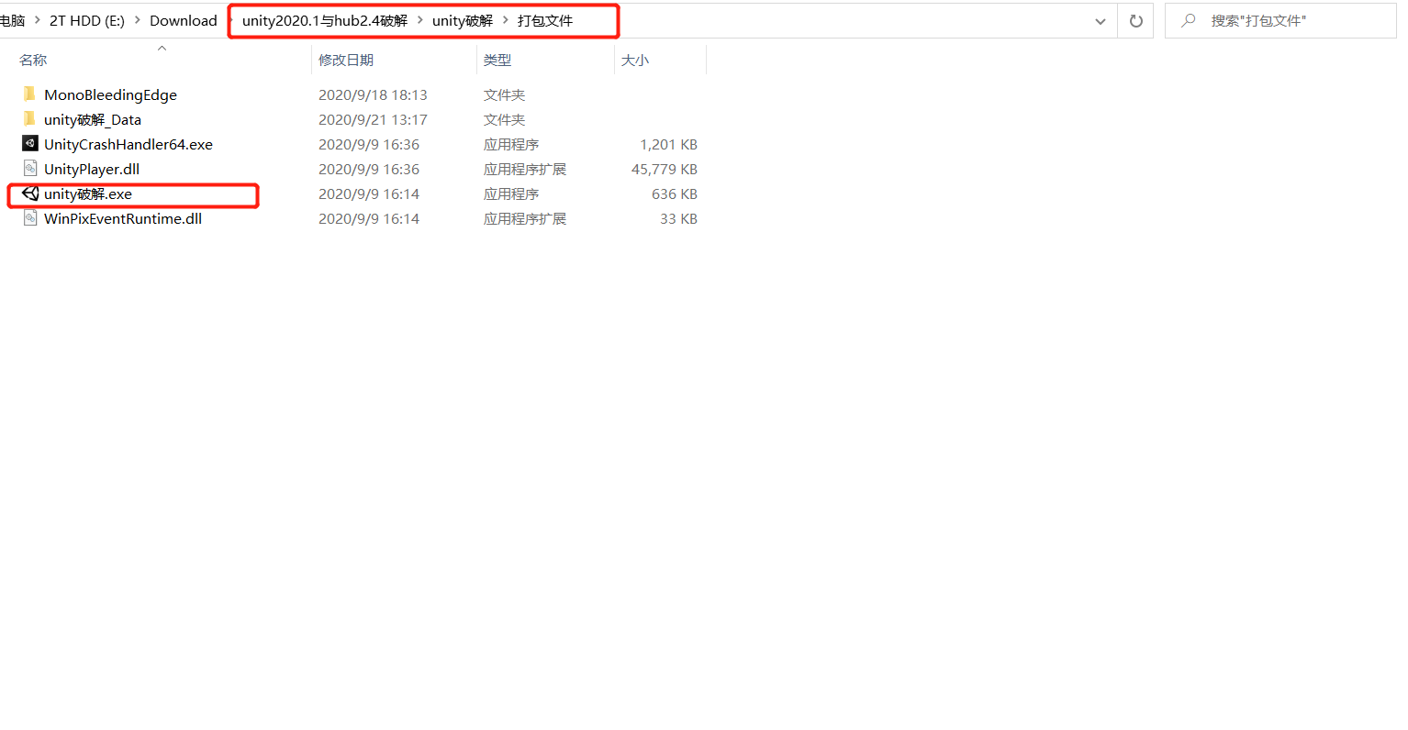Sort files by the 大小 column
The width and height of the screenshot is (1408, 730).
pos(634,60)
